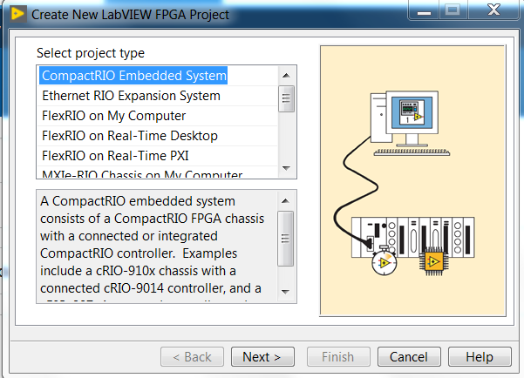The height and width of the screenshot is (378, 524).
Task: Click the CompactRIO chassis illustration
Action: [x=413, y=237]
